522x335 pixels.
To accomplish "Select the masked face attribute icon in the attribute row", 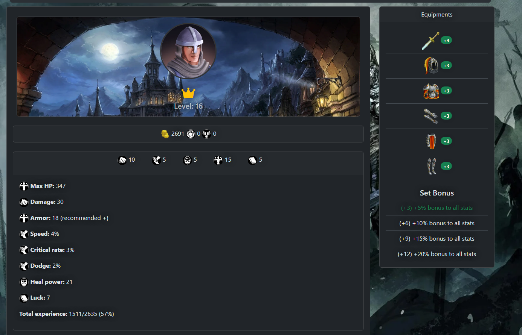I will pyautogui.click(x=187, y=160).
